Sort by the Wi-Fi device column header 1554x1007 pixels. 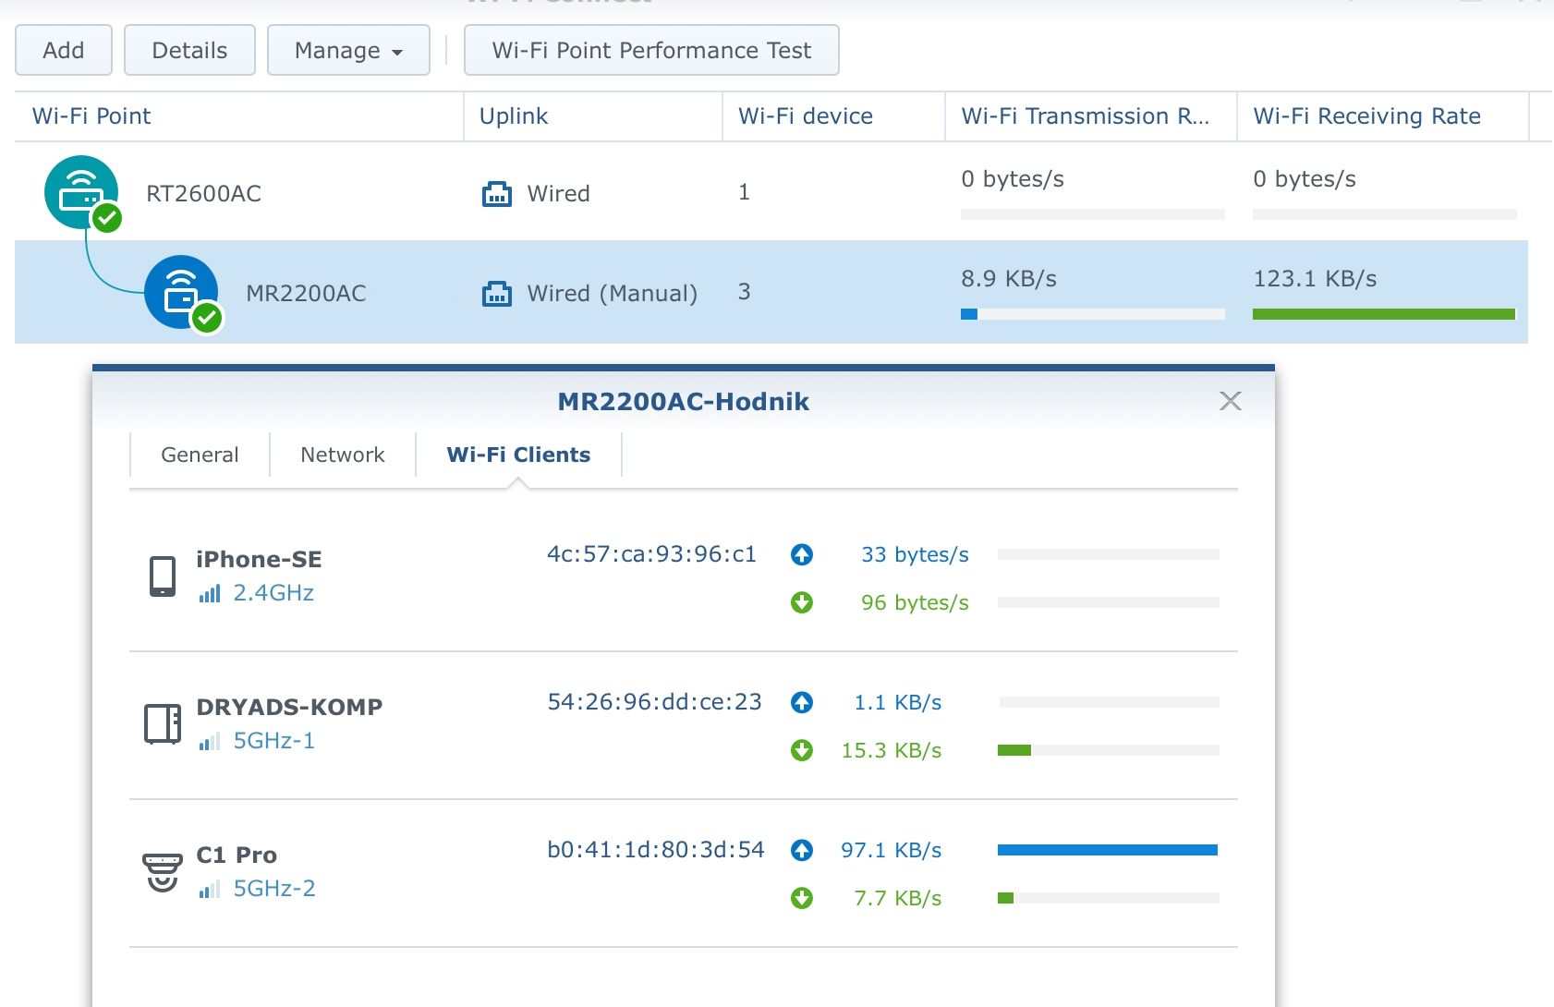pos(833,116)
